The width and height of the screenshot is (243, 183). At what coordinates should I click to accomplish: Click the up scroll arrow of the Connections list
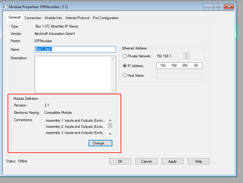110,120
